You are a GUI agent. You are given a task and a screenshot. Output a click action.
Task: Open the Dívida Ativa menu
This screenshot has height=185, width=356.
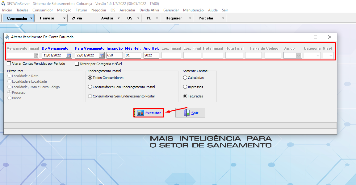coord(149,10)
